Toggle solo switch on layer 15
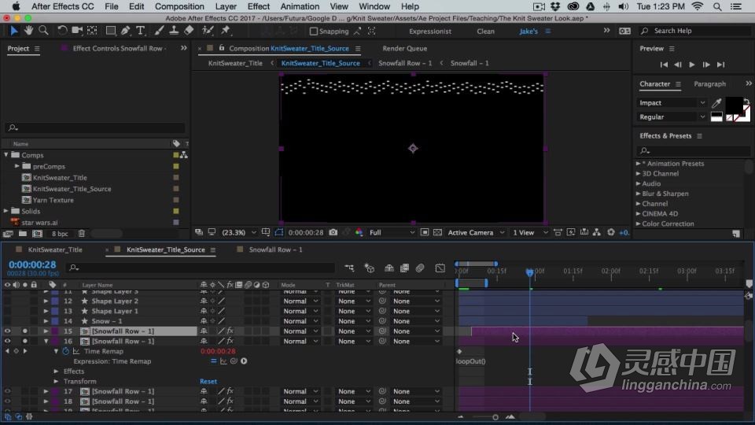This screenshot has width=755, height=425. (x=24, y=331)
